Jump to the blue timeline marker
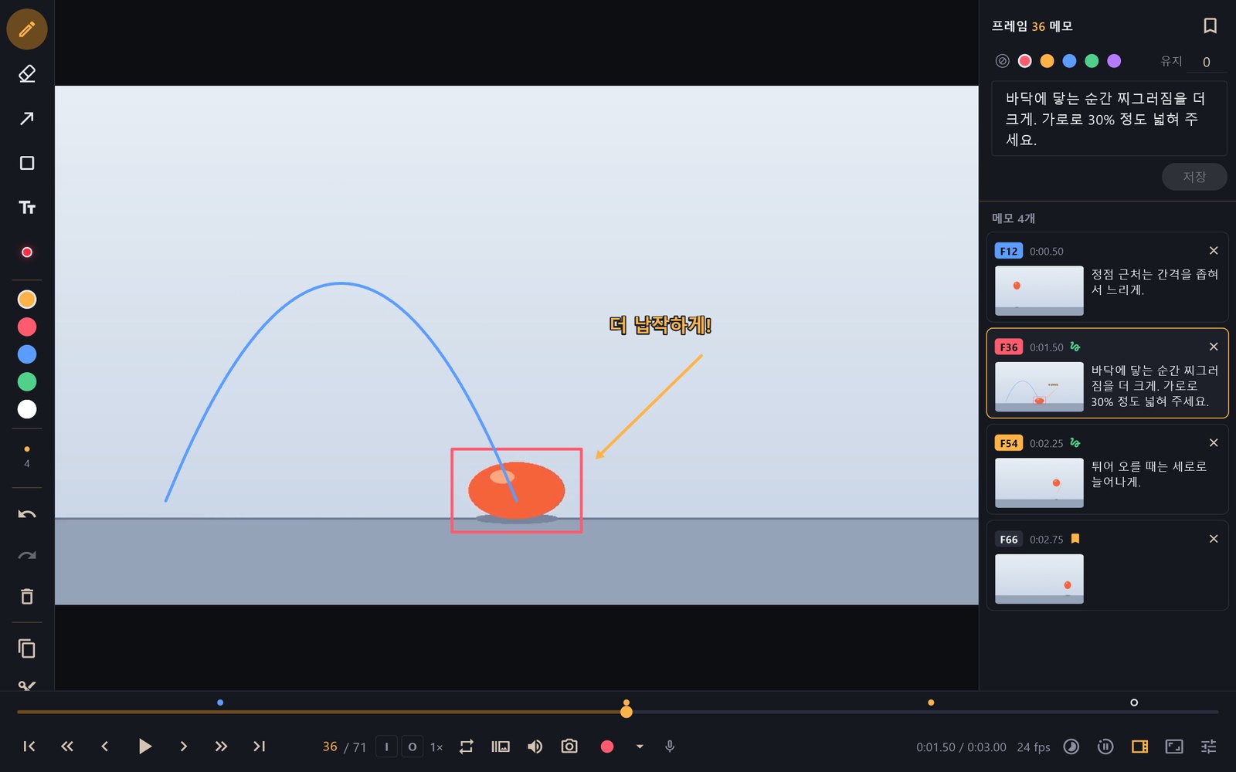The height and width of the screenshot is (772, 1236). 220,703
